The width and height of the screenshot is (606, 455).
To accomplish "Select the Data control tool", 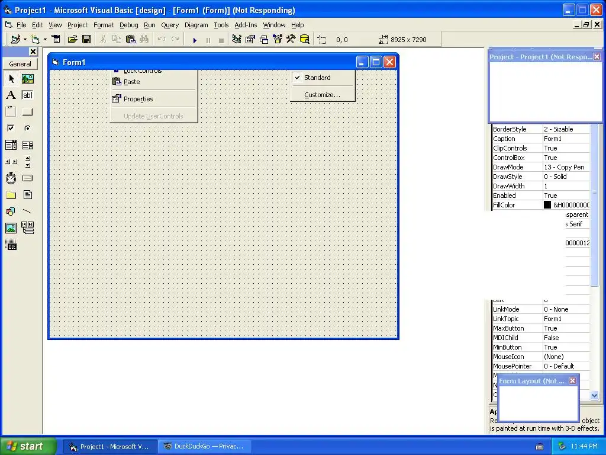I will tap(27, 228).
